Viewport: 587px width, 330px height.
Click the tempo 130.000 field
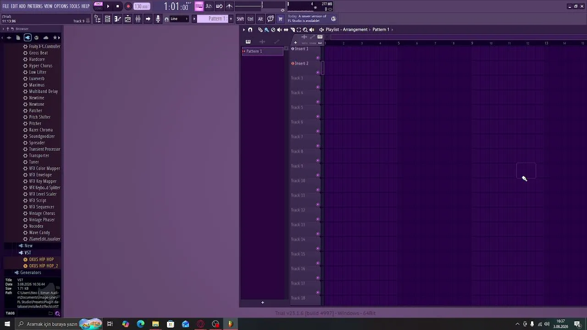click(x=141, y=6)
